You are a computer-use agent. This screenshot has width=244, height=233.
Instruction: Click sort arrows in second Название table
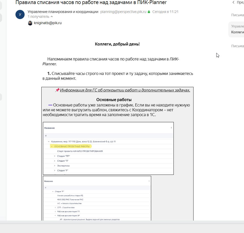tap(149, 181)
